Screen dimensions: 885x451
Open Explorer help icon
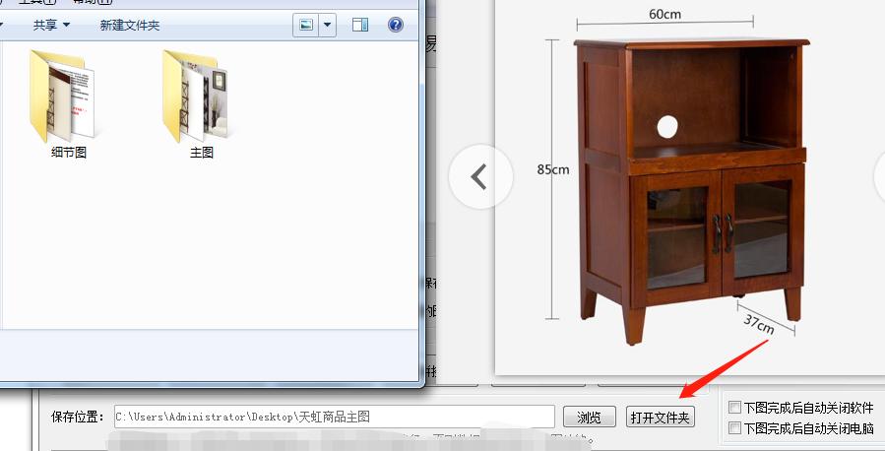tap(396, 25)
